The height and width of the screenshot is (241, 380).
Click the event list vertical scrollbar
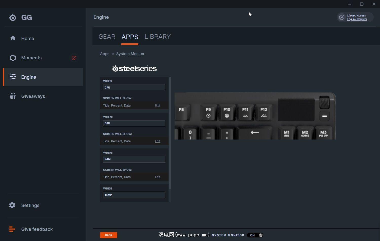coord(170,133)
